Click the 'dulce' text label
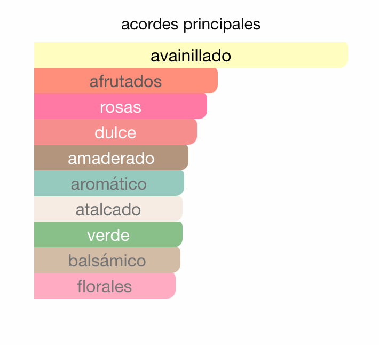The image size is (379, 345). pyautogui.click(x=115, y=132)
